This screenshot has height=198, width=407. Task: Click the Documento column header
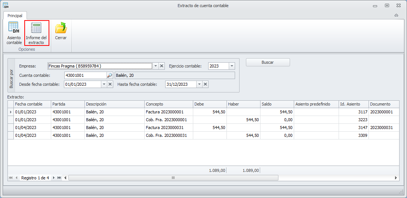[384, 104]
